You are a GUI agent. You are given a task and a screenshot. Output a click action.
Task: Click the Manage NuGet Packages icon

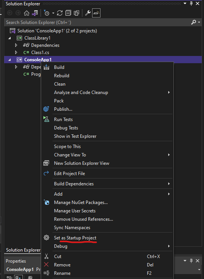pos(46,202)
